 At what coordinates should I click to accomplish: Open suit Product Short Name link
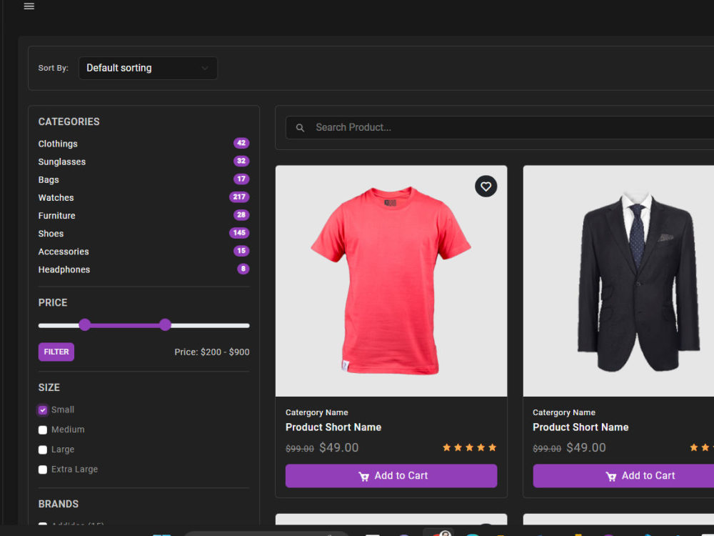point(580,427)
